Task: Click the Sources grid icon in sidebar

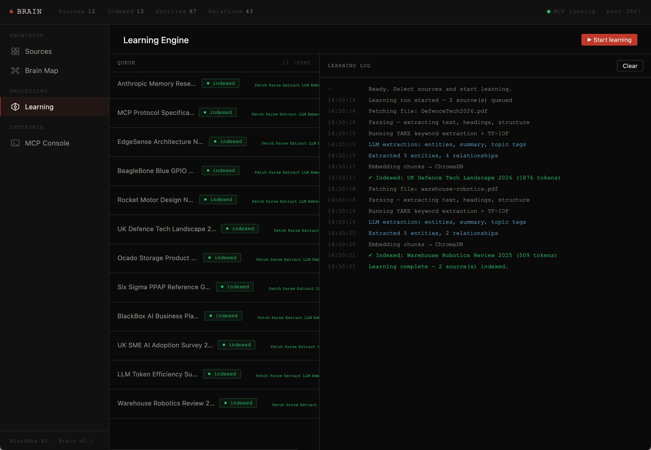Action: point(15,51)
